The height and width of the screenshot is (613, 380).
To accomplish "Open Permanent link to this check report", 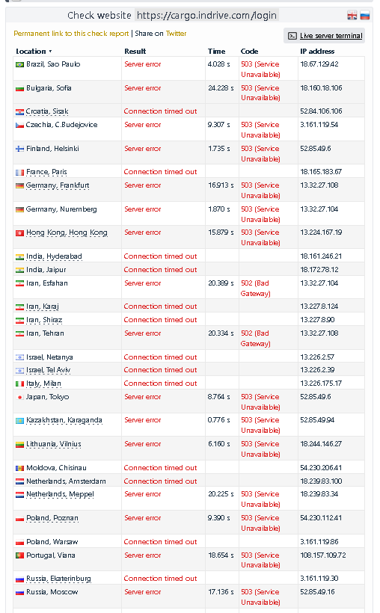I will tap(71, 34).
